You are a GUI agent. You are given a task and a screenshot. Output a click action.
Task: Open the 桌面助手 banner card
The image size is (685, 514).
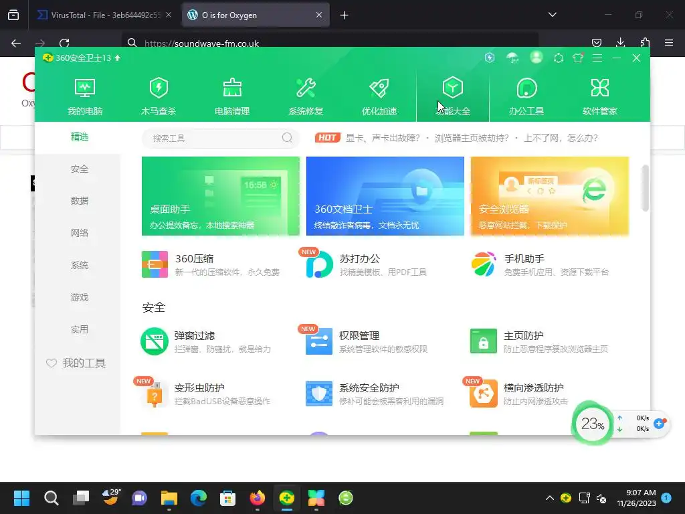coord(221,196)
